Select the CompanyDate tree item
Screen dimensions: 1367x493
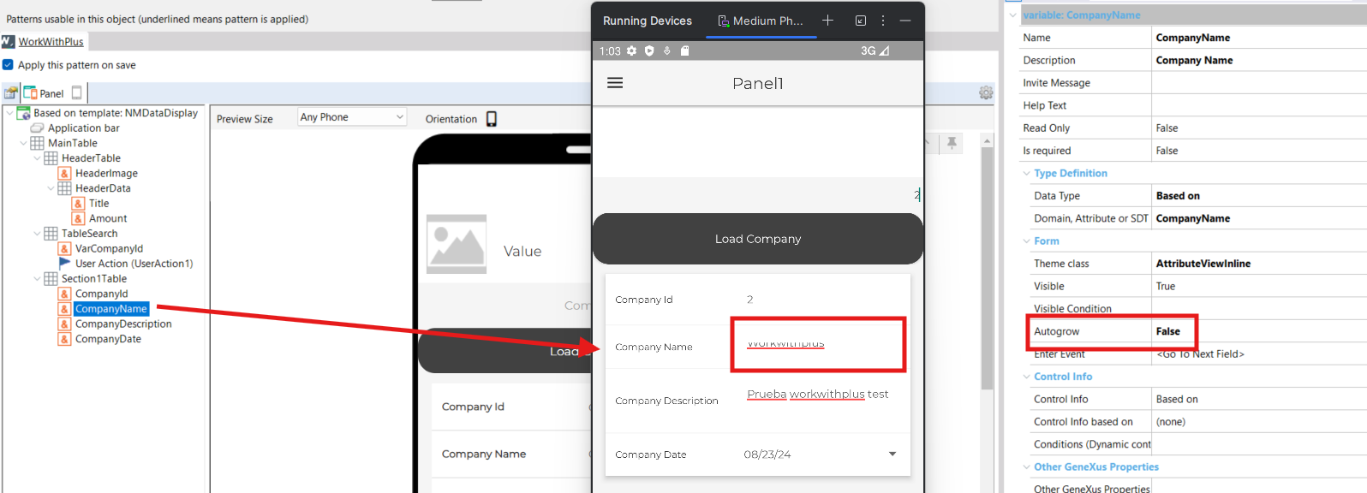pos(108,339)
